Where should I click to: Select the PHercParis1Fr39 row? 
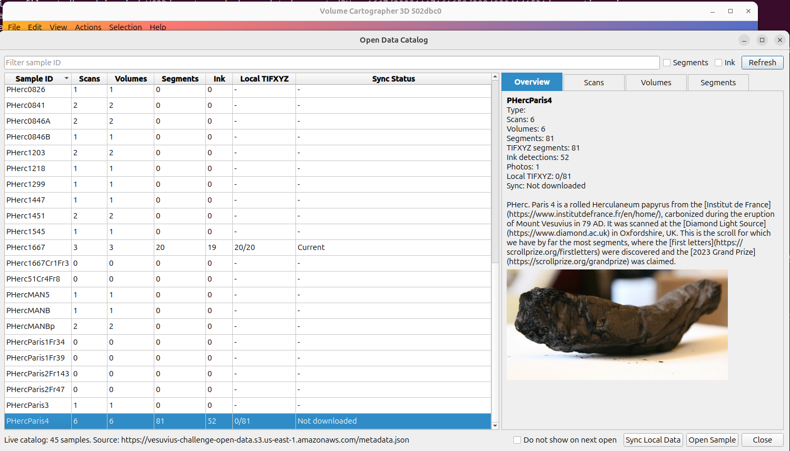[248, 358]
